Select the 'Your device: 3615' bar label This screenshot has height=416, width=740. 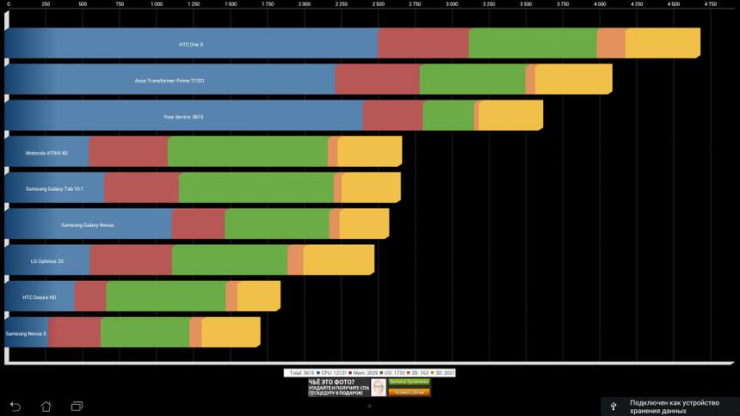point(183,116)
